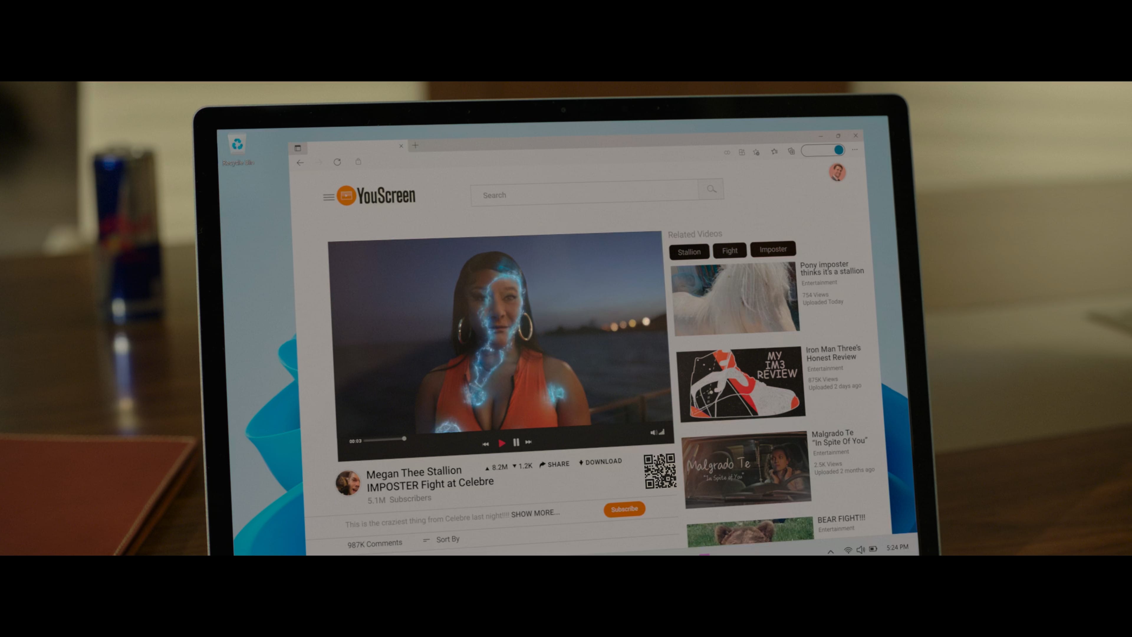The height and width of the screenshot is (637, 1132).
Task: Open the BEAR FIGHT!!! video thumbnail
Action: [751, 531]
